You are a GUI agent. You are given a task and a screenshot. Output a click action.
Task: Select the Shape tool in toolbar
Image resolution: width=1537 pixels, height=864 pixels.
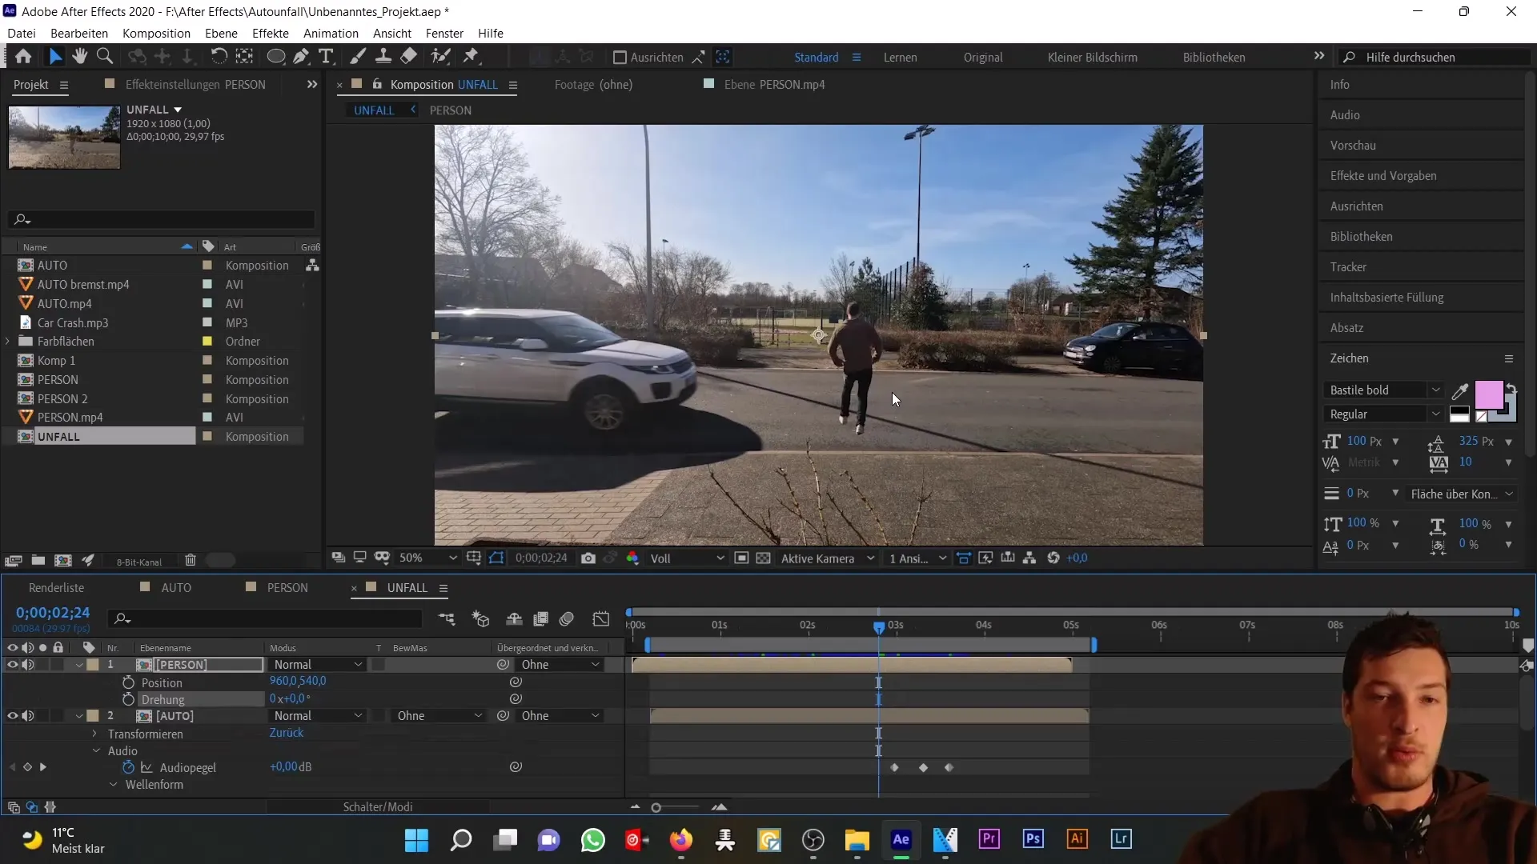(x=275, y=57)
